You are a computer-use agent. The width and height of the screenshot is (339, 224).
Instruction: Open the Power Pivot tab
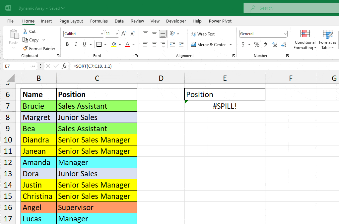pos(220,21)
